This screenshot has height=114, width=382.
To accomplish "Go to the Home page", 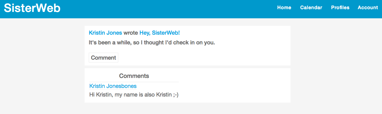I will coord(284,8).
